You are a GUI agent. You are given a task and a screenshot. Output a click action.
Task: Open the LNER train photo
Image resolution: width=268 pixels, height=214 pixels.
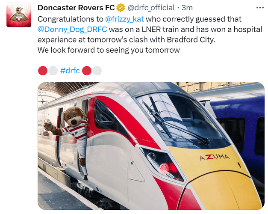(x=151, y=146)
